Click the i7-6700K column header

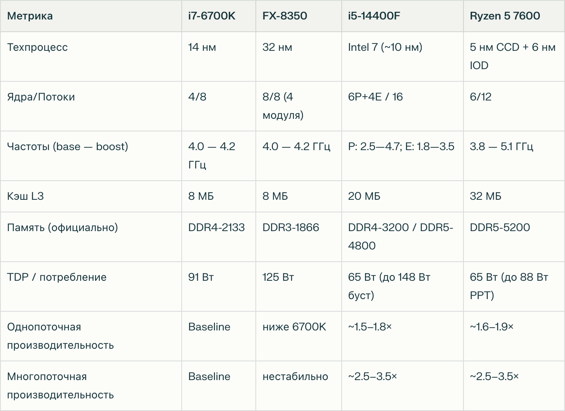pyautogui.click(x=211, y=16)
